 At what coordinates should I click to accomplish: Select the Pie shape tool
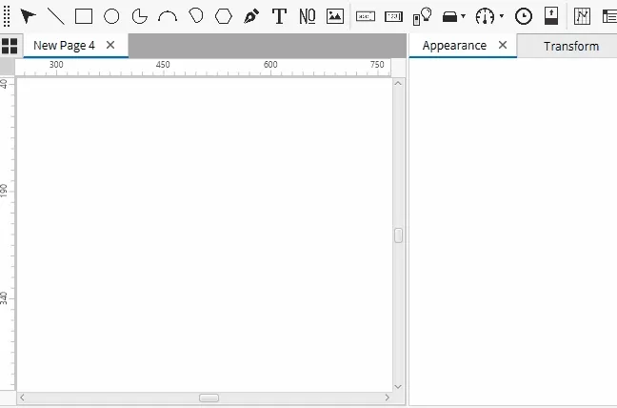click(140, 16)
